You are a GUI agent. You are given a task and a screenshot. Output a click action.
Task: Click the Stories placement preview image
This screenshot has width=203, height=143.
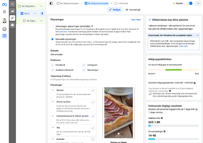119,113
